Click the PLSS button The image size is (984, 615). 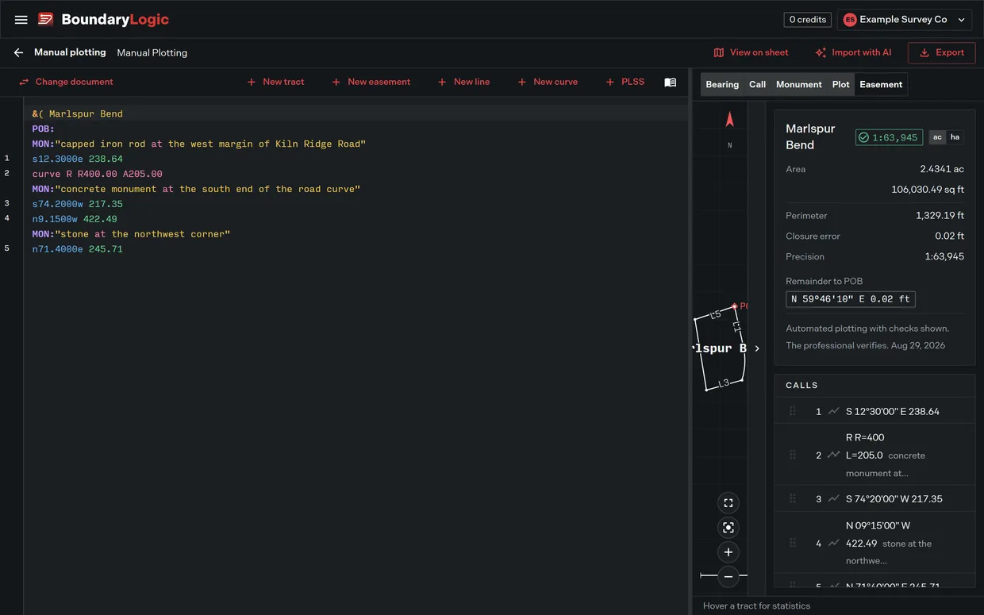point(625,82)
